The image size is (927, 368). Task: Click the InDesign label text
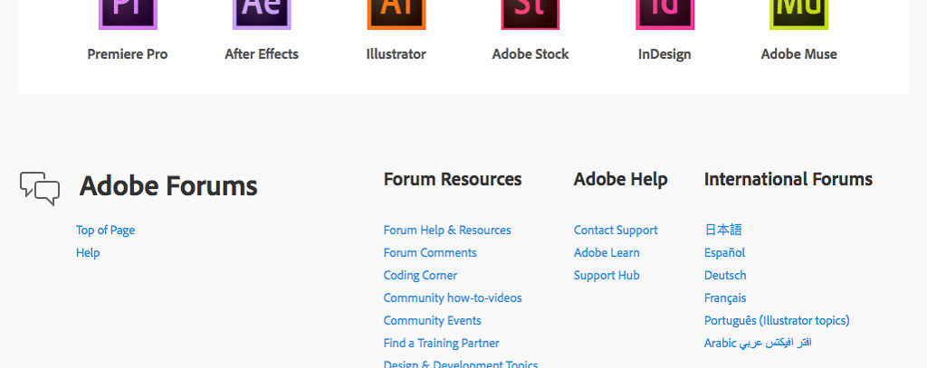point(664,53)
